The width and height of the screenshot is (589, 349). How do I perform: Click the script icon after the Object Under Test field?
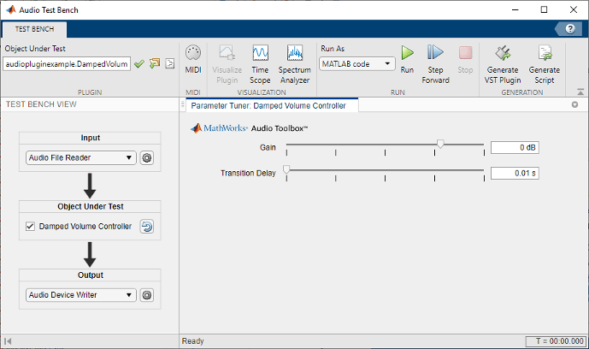coord(170,63)
